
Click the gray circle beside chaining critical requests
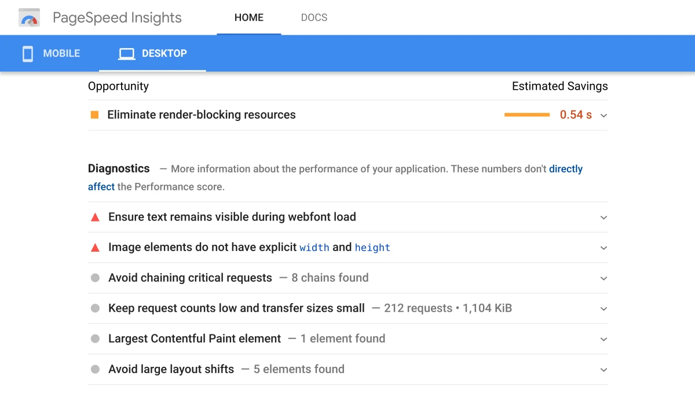[94, 278]
